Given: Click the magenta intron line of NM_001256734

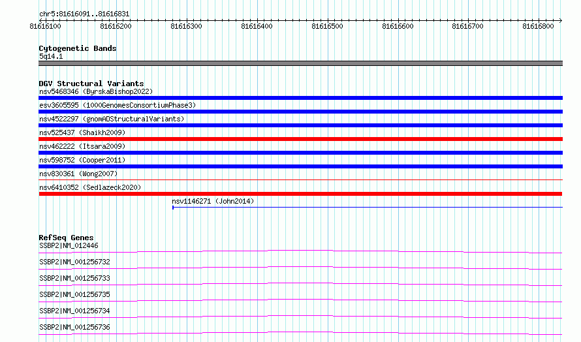Looking at the screenshot, I should coord(300,317).
